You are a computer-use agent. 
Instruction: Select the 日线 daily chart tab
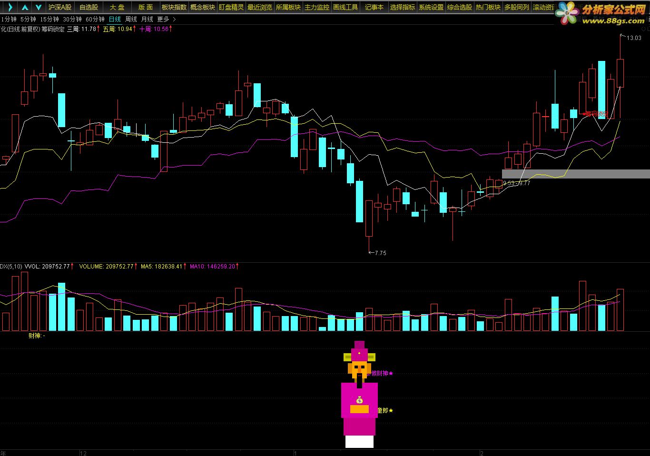click(115, 19)
